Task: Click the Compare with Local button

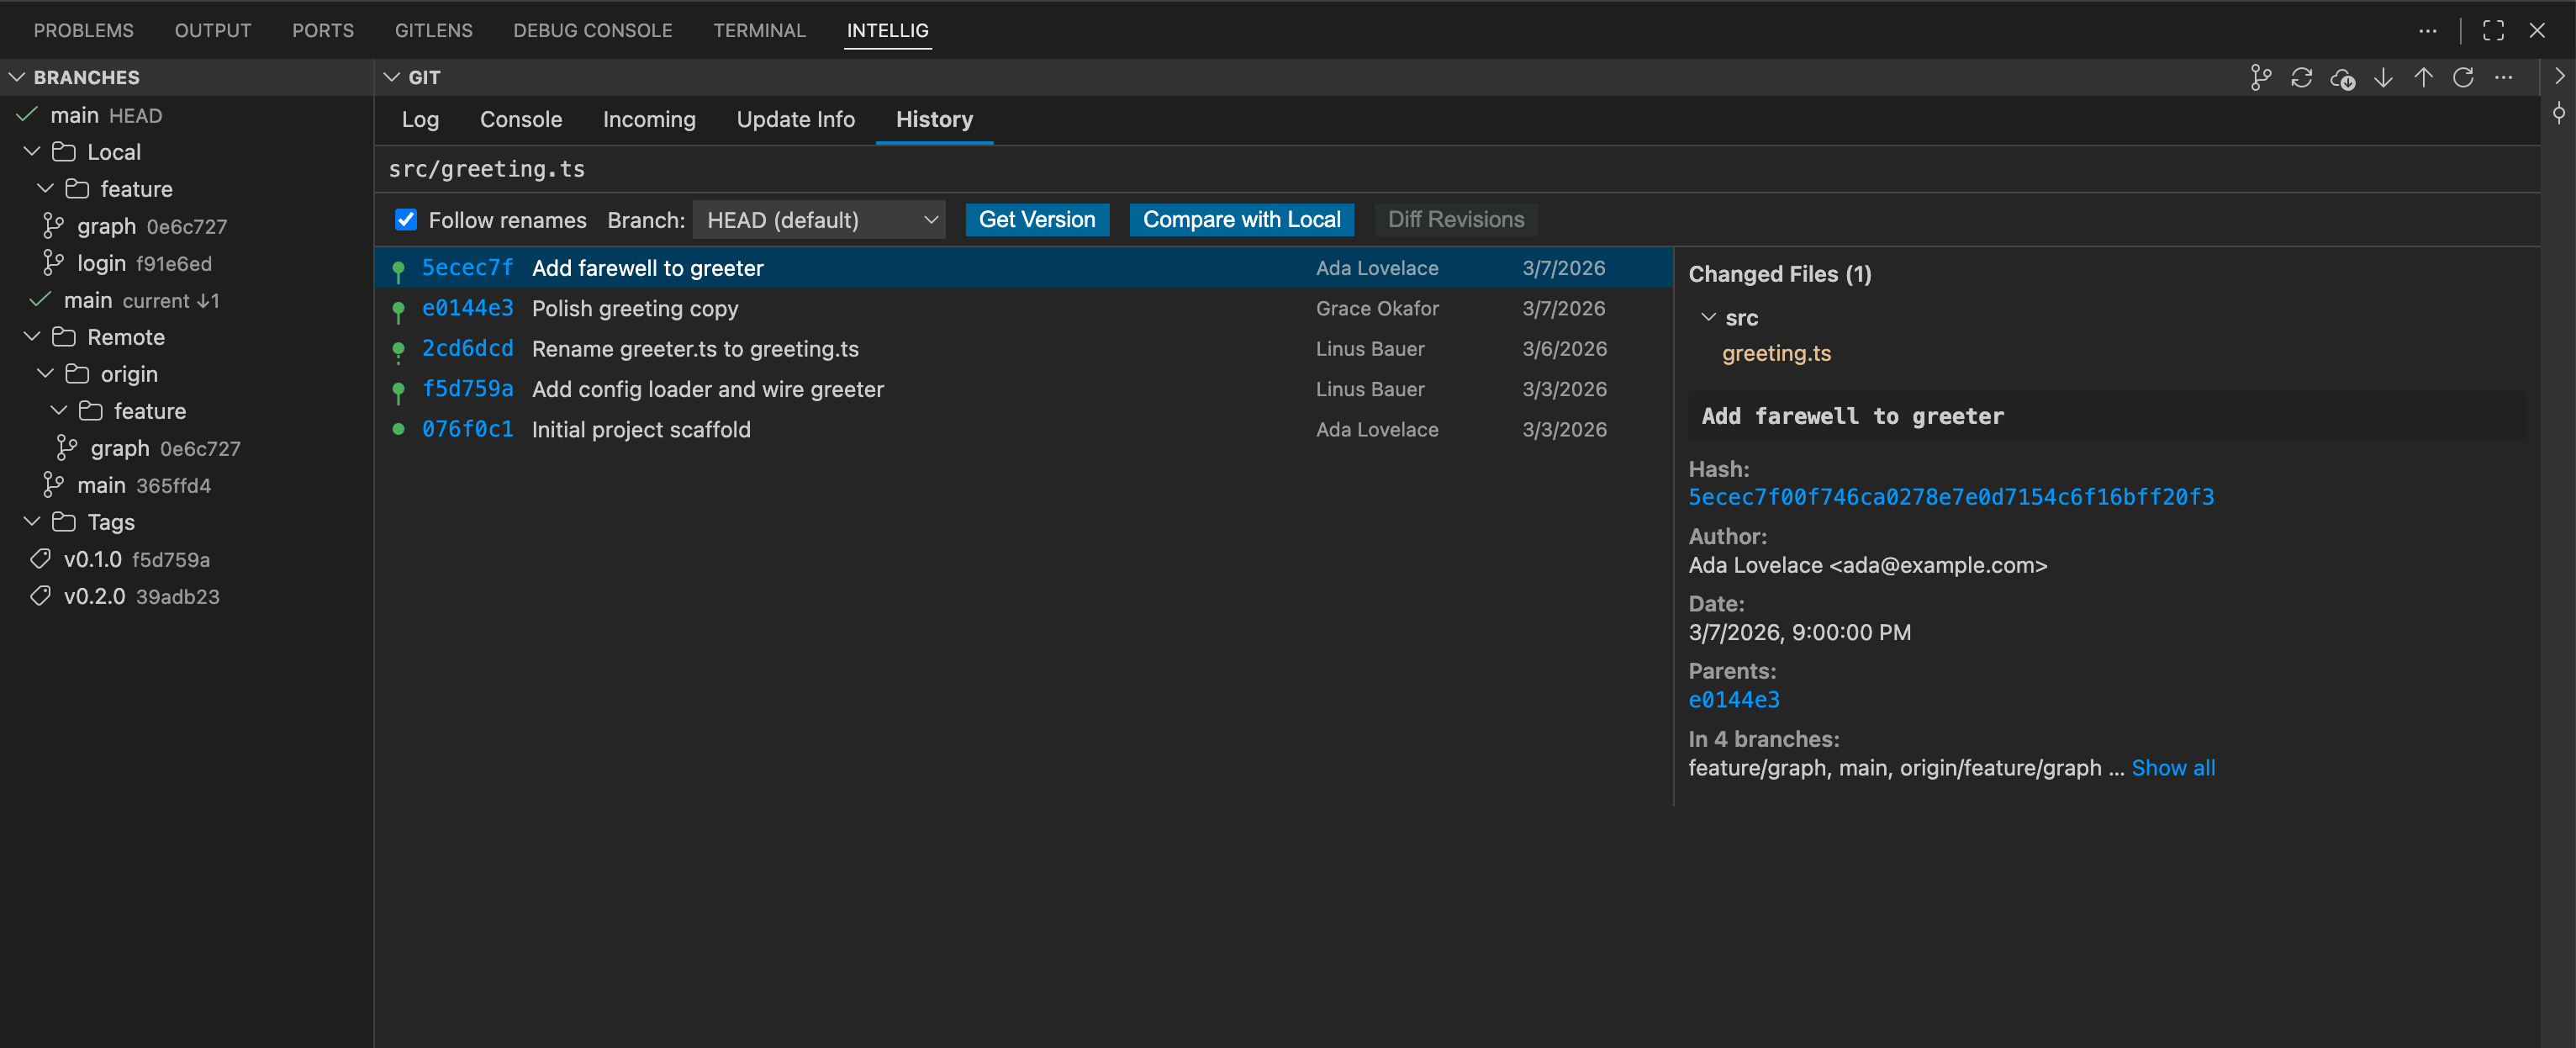Action: click(x=1241, y=220)
